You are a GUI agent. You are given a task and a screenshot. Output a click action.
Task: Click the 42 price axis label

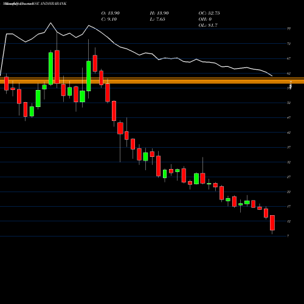click(289, 133)
